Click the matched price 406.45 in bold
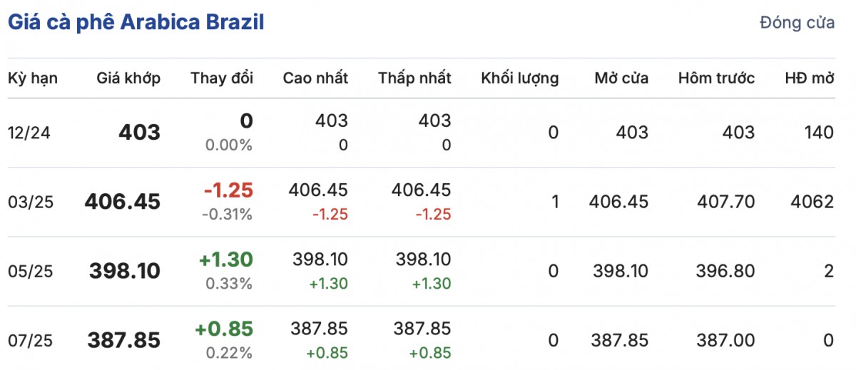Screen dimensions: 856x370 123,202
